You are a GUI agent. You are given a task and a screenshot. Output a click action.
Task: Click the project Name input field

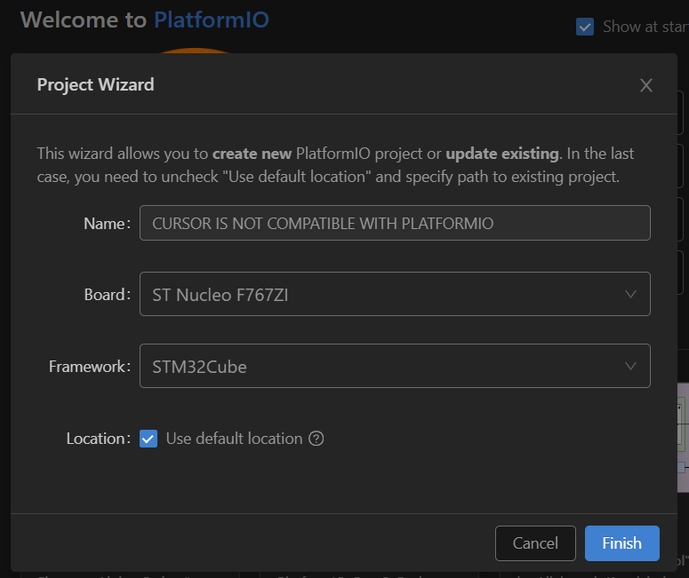pyautogui.click(x=395, y=223)
